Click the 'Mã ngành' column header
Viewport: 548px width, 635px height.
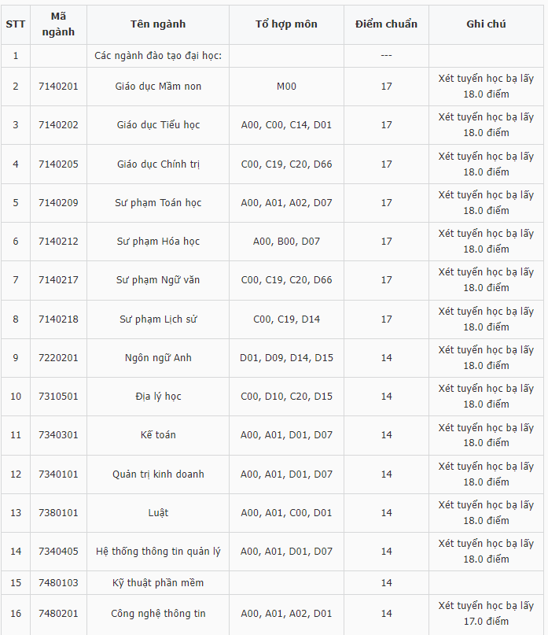coord(58,24)
